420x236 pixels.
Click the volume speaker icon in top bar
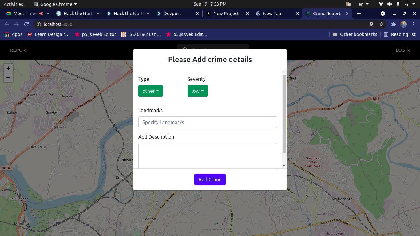tap(390, 4)
